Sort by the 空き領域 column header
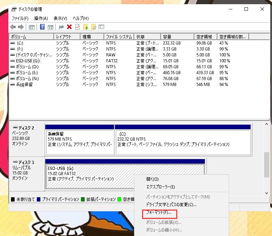272x236 pixels. 206,37
